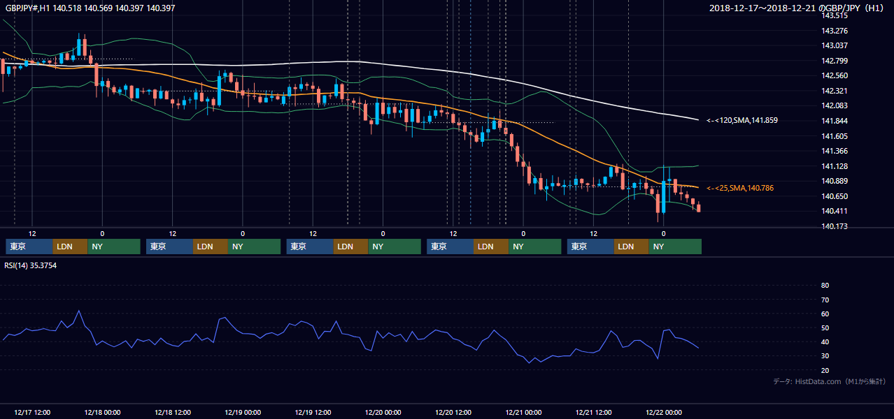Select the NY session block above 12/19 00:00
This screenshot has height=419, width=894.
(x=255, y=247)
